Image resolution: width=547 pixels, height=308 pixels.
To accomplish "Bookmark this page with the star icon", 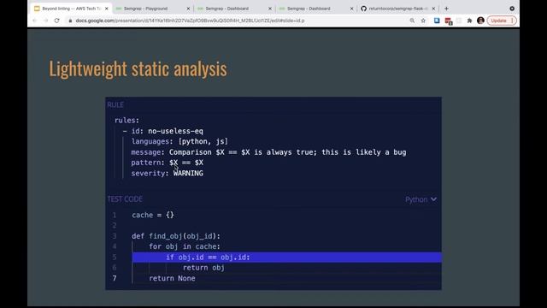I will pyautogui.click(x=424, y=21).
